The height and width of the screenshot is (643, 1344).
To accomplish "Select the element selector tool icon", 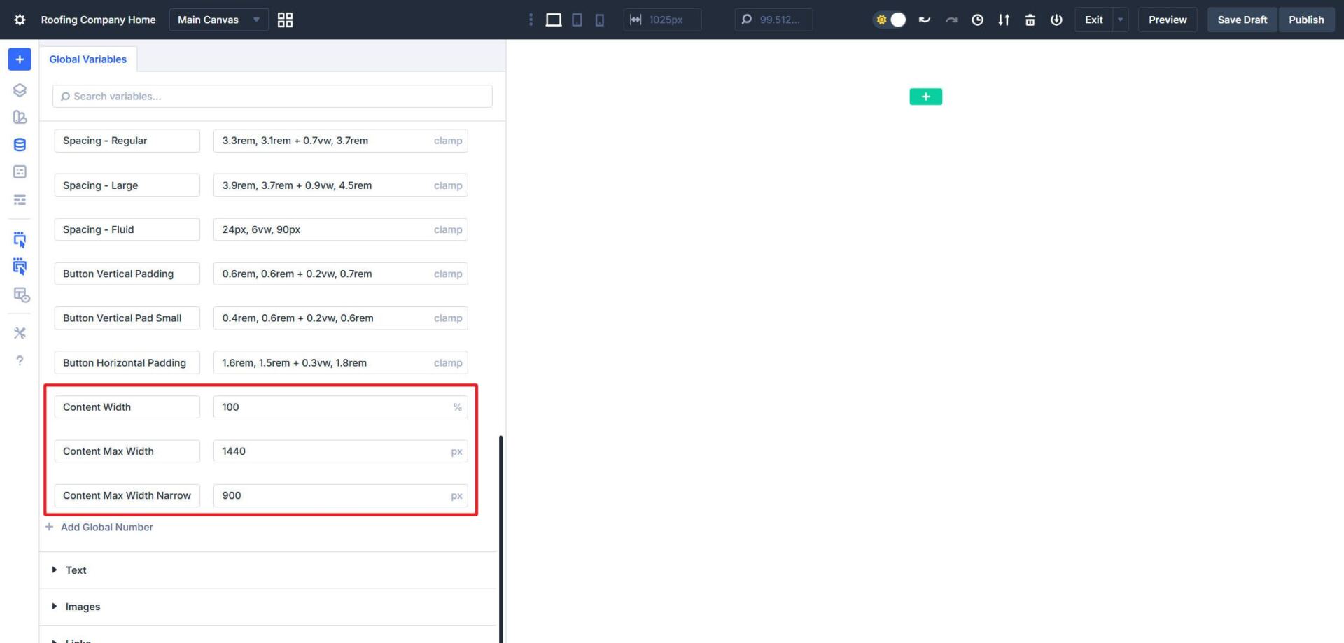I will (x=20, y=239).
